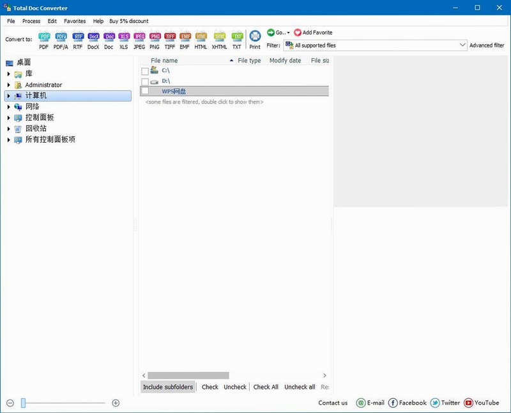Click the Check button
511x413 pixels.
(x=210, y=387)
